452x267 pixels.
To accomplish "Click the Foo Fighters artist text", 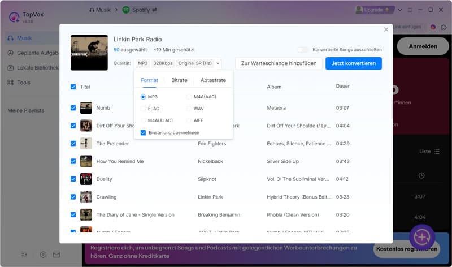I will (212, 144).
